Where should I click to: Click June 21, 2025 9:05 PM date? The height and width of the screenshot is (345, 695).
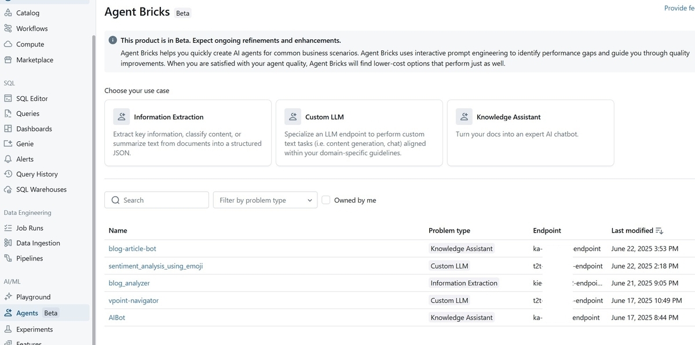(x=645, y=283)
